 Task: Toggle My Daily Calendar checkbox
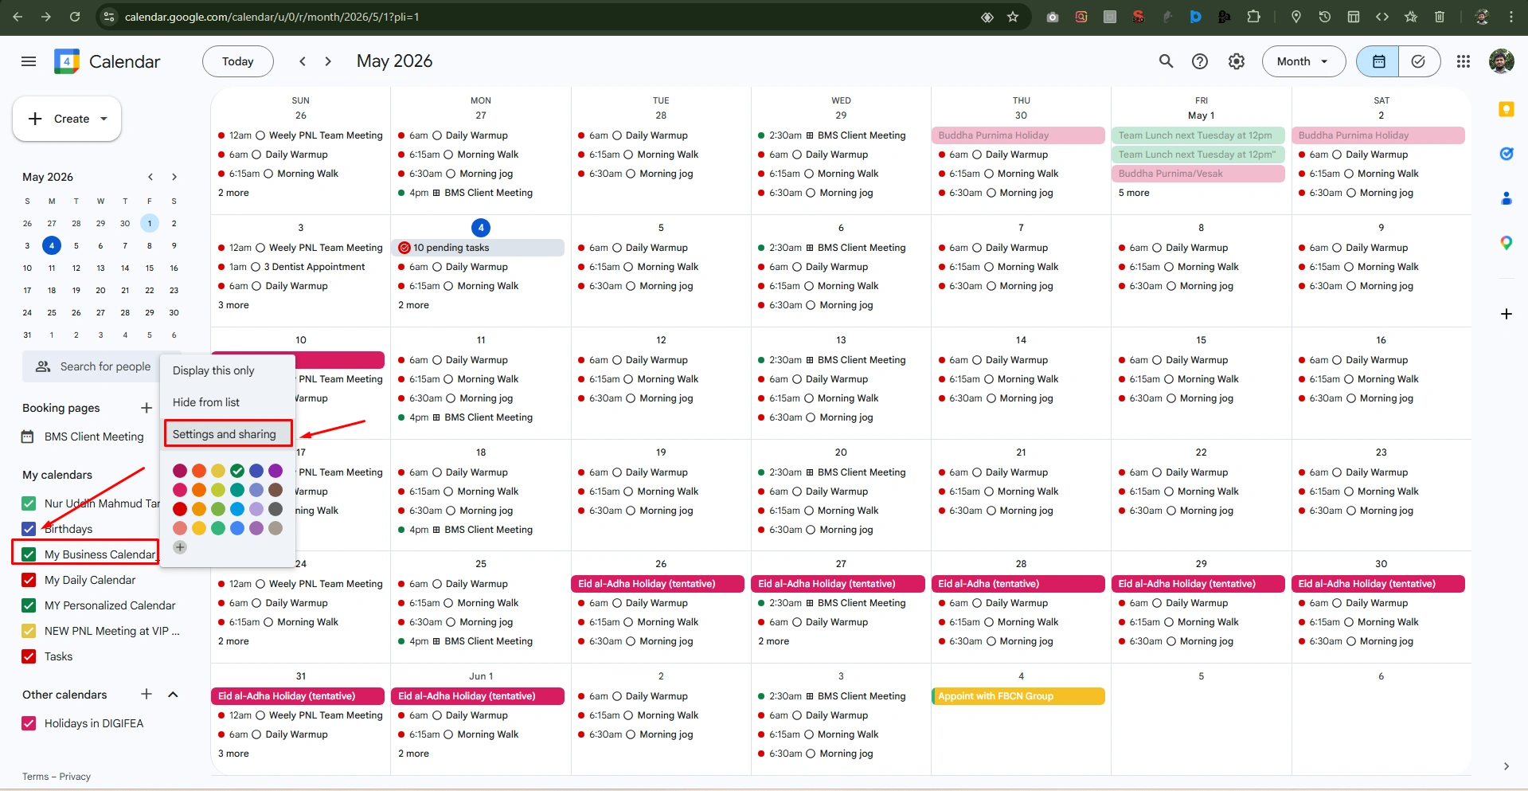tap(29, 580)
